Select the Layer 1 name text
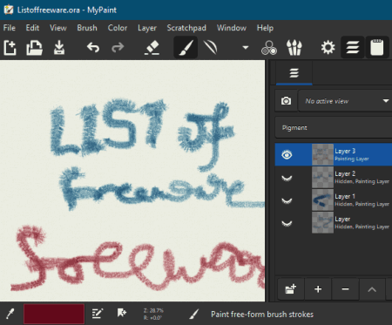The width and height of the screenshot is (392, 325). click(x=345, y=197)
